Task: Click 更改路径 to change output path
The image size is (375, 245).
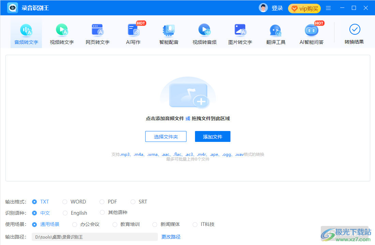Action: click(170, 236)
